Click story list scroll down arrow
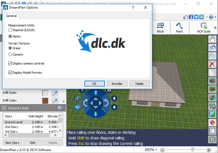The height and width of the screenshot is (153, 218). point(60,130)
